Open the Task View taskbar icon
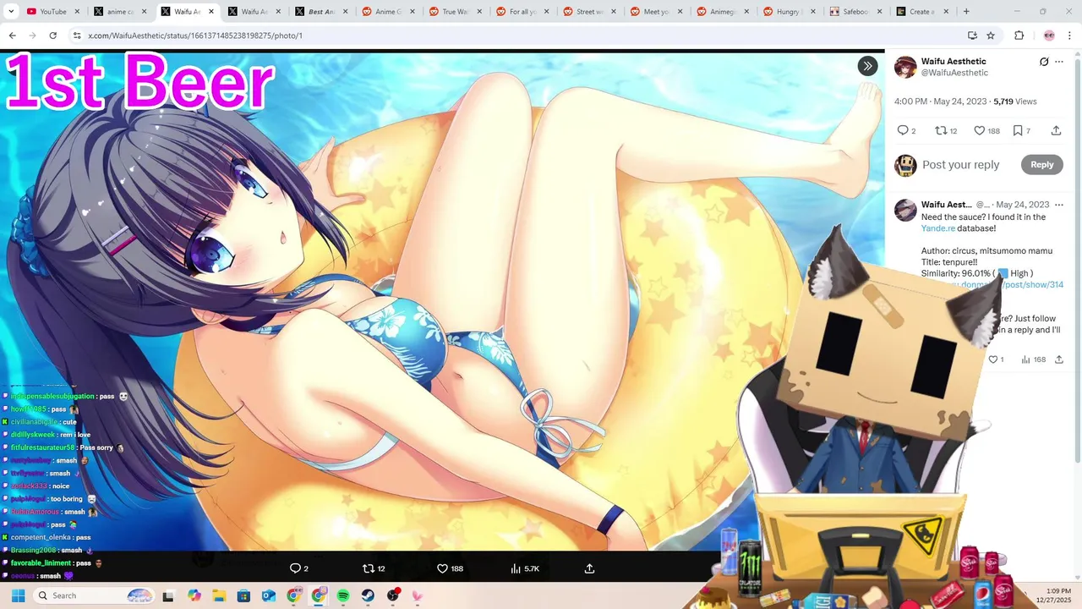This screenshot has height=609, width=1082. (168, 595)
